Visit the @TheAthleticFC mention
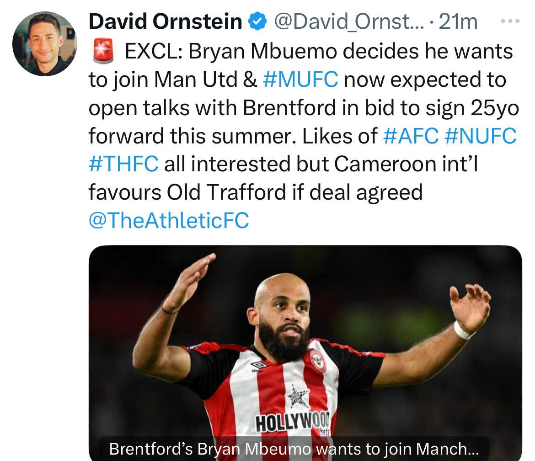The width and height of the screenshot is (535, 461). pos(169,220)
